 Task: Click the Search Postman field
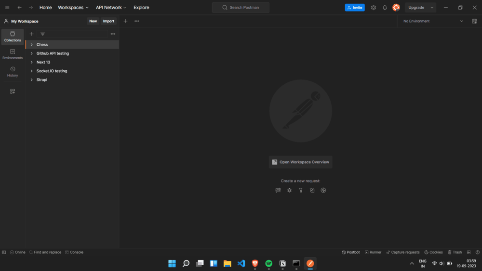[x=241, y=8]
